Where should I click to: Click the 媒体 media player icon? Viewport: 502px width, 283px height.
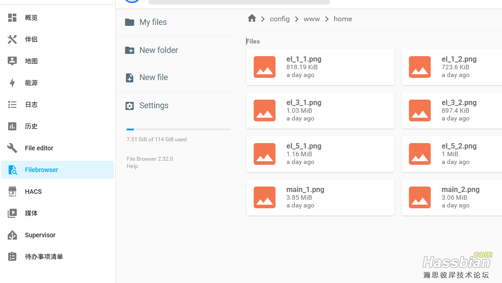(12, 213)
